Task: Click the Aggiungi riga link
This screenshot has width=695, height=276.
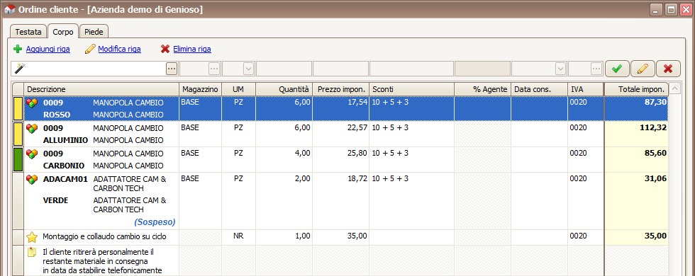Action: (48, 49)
